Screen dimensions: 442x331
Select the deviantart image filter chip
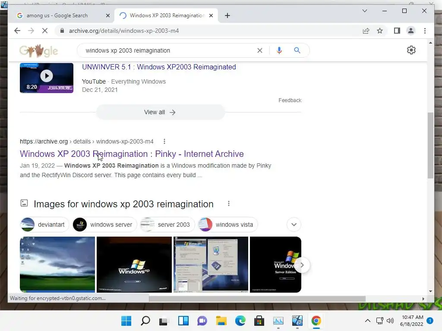pos(44,225)
